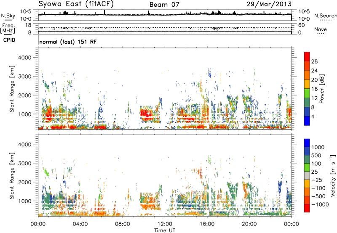
Task: Select the '08:00' time axis label
Action: tap(123, 224)
